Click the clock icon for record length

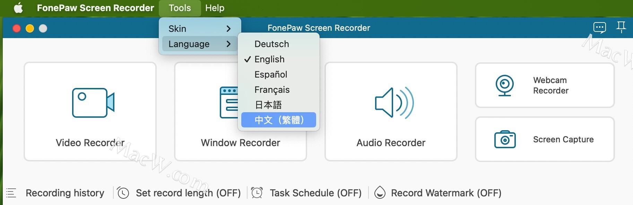123,193
